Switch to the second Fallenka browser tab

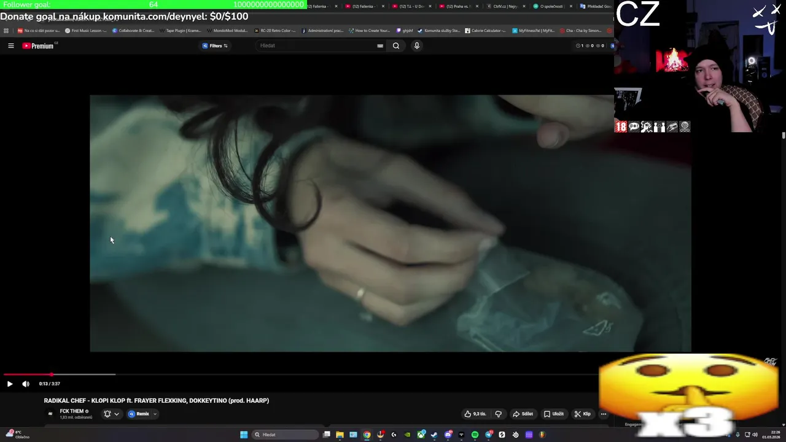pyautogui.click(x=364, y=6)
